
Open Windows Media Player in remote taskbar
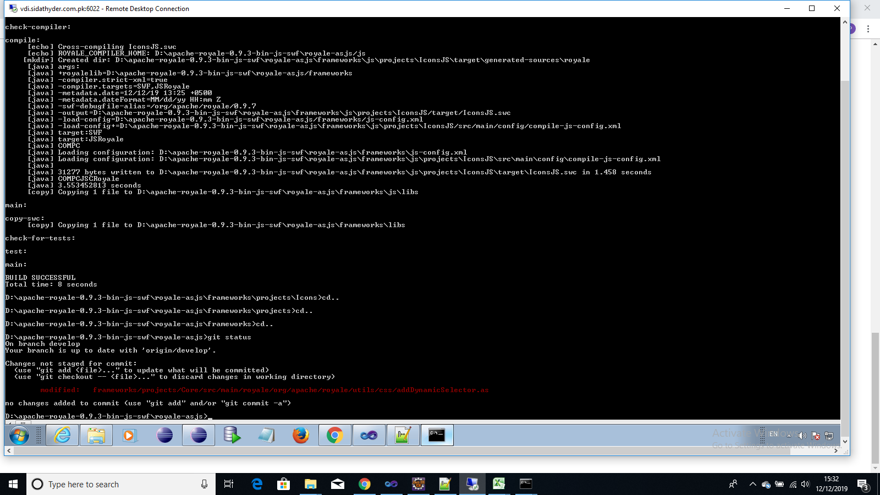coord(130,436)
